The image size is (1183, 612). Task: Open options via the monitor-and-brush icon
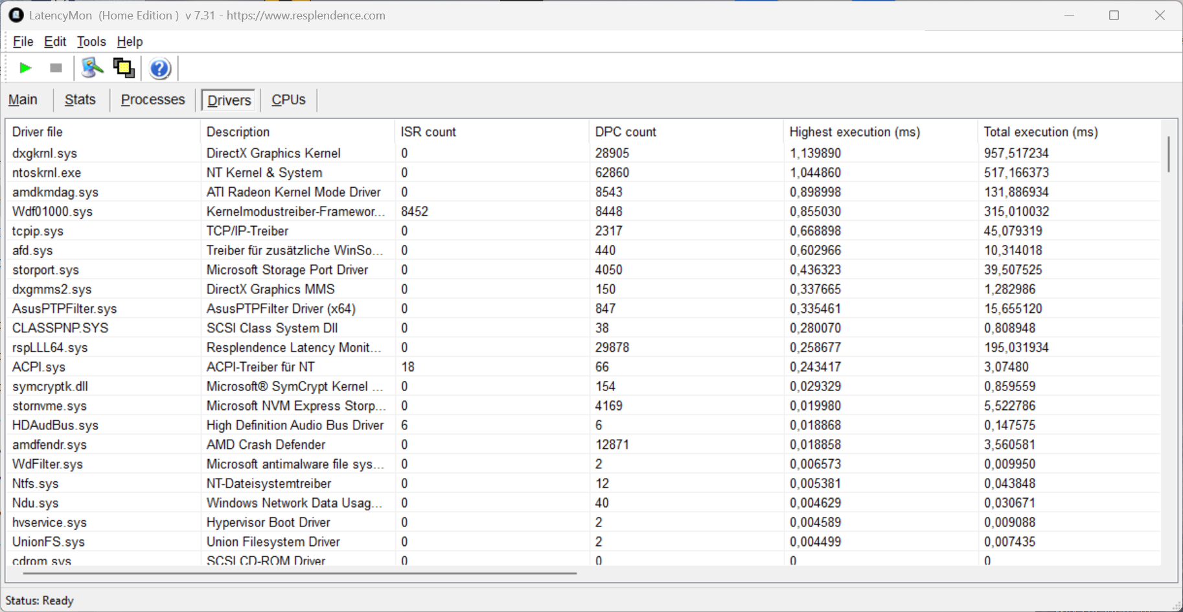tap(92, 68)
